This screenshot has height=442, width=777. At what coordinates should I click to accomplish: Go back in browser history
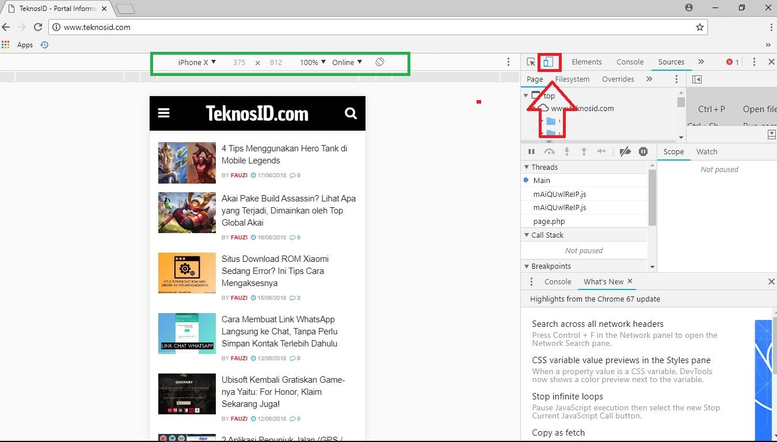pyautogui.click(x=6, y=27)
